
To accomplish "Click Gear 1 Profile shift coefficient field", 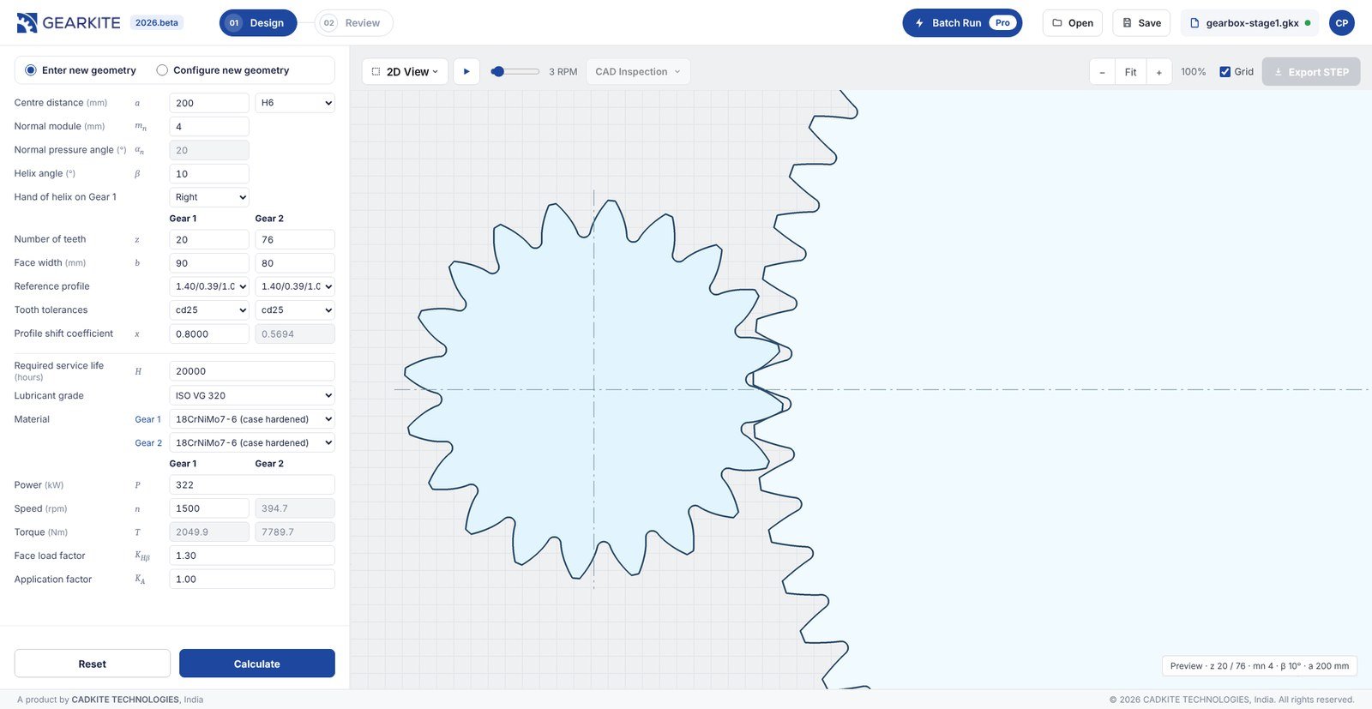I will pos(209,334).
